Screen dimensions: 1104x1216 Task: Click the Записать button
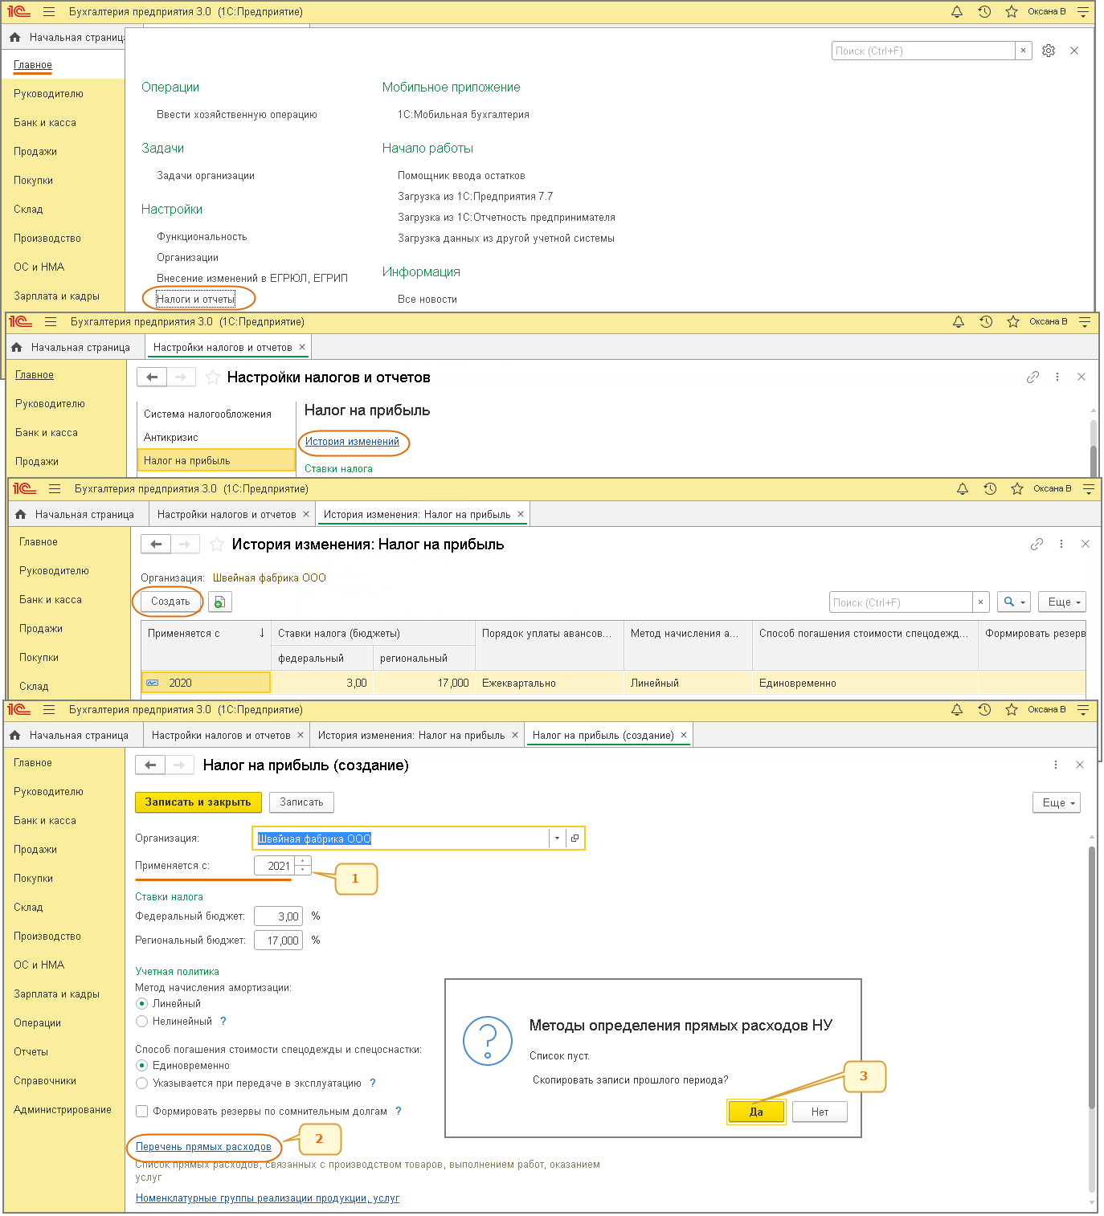[301, 802]
